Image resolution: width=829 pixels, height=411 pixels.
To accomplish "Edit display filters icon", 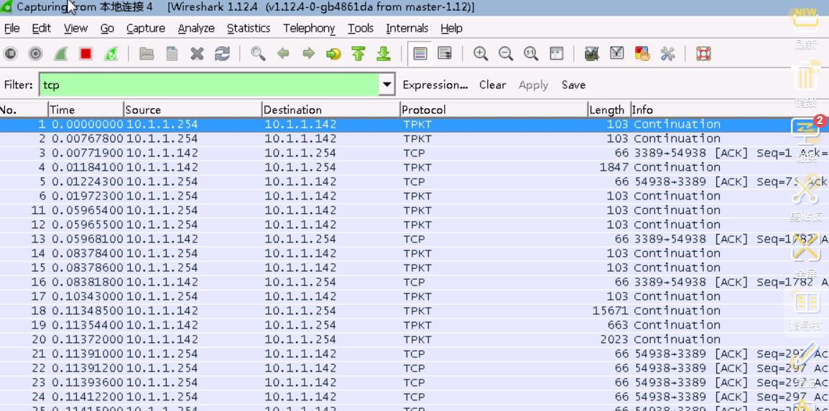I will 617,53.
